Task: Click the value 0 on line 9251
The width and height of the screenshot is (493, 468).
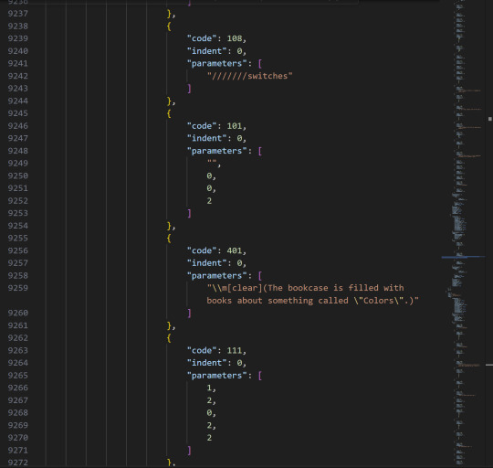Action: click(209, 188)
